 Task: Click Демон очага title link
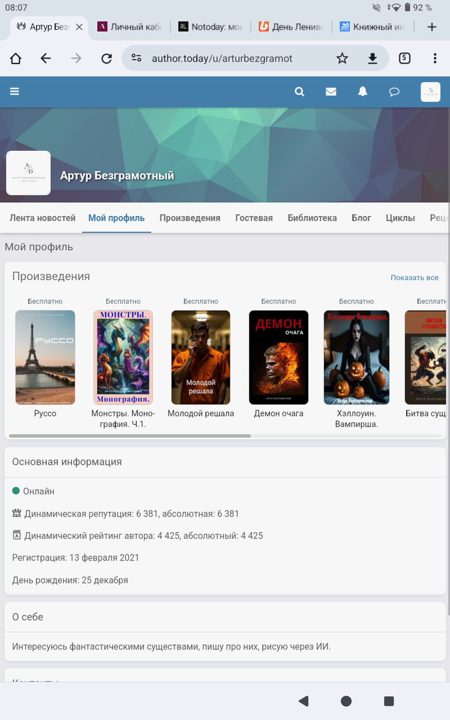(279, 413)
